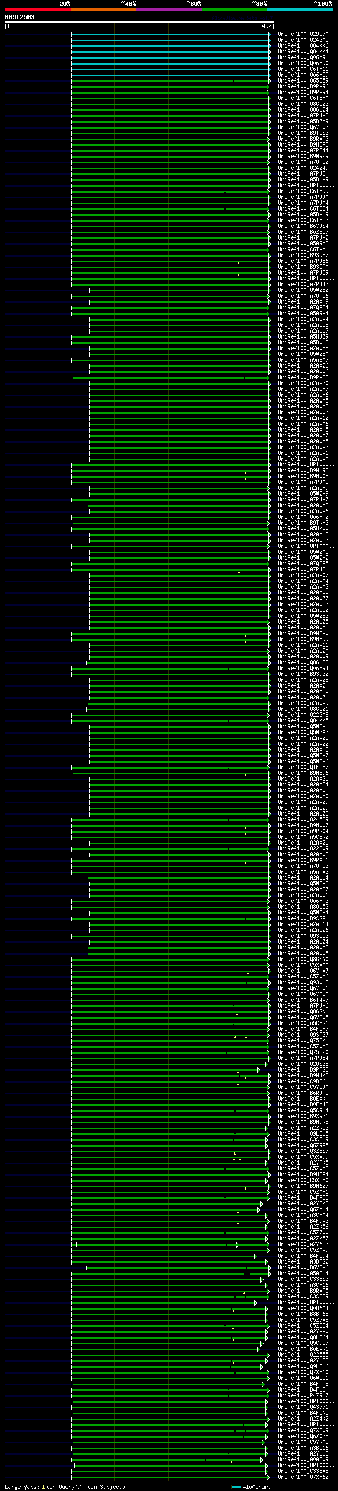338x1491 pixels.
Task: Click the green ~80% identity legend segment
Action: 234,10
